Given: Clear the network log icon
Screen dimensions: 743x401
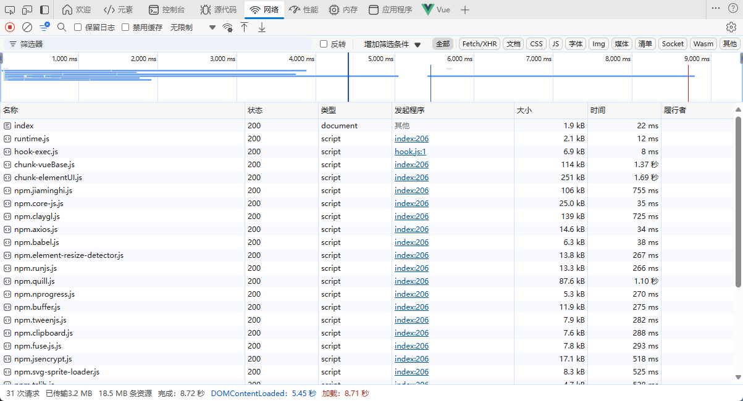Looking at the screenshot, I should pyautogui.click(x=27, y=27).
